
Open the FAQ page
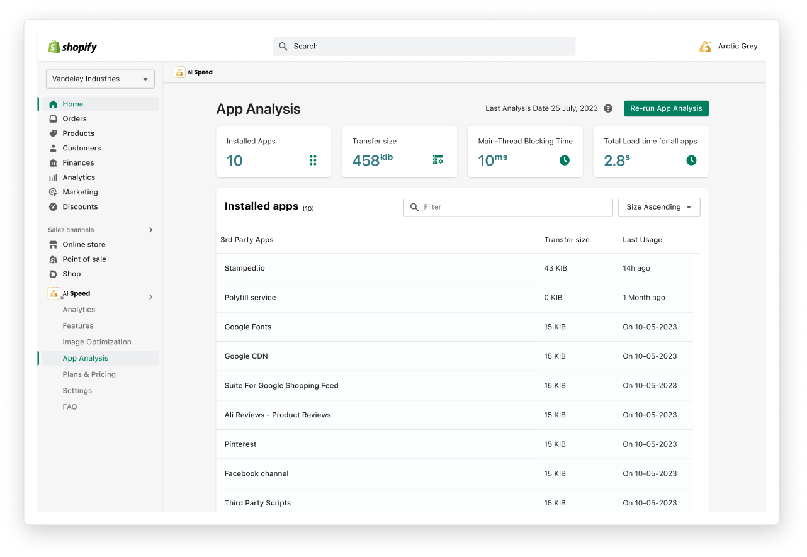click(70, 407)
